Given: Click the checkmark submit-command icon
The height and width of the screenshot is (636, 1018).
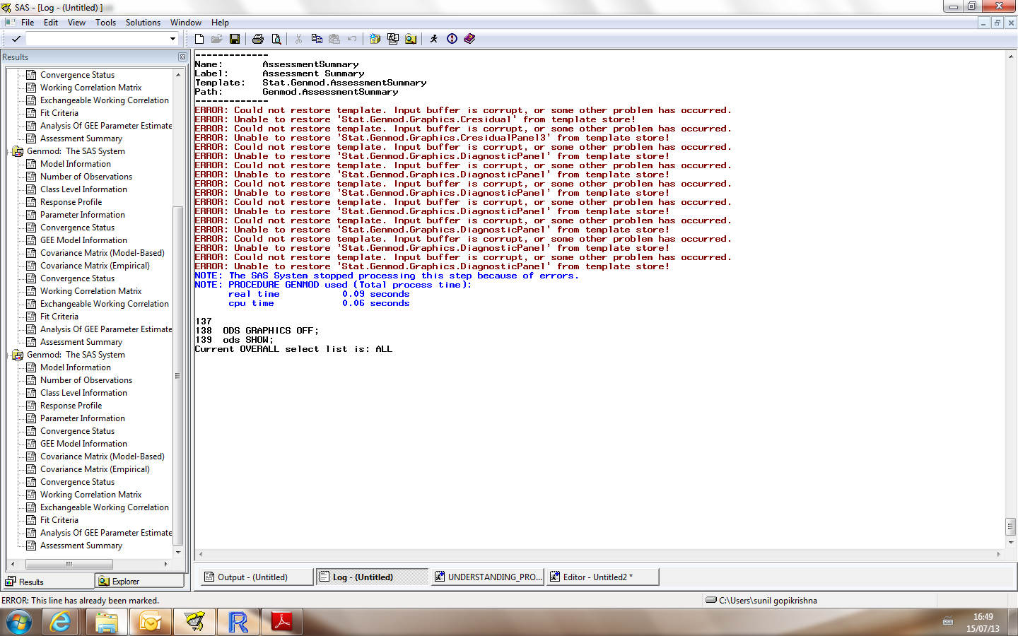Looking at the screenshot, I should pyautogui.click(x=16, y=39).
